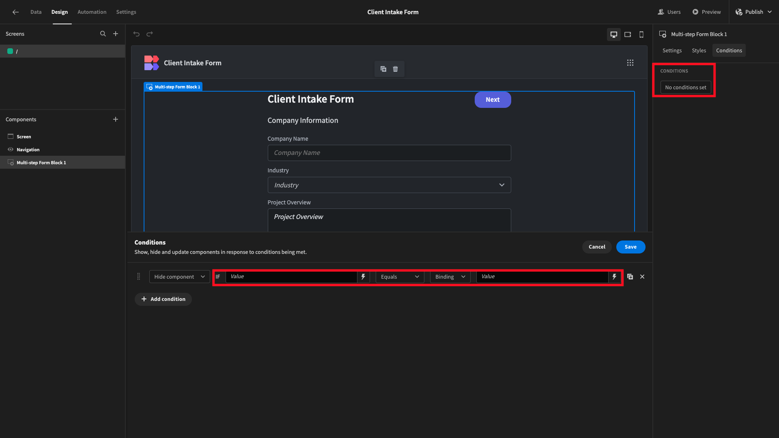The image size is (779, 438).
Task: Open the top Settings tab
Action: (x=126, y=12)
